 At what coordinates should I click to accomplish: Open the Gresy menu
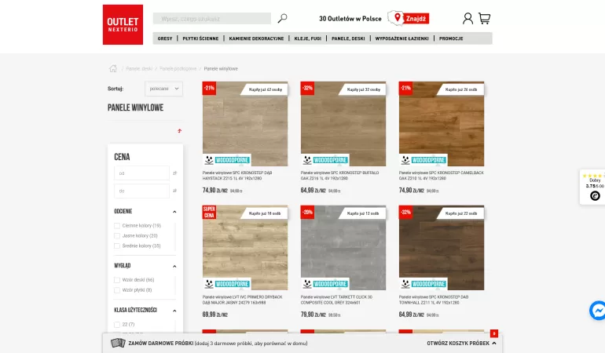[165, 38]
